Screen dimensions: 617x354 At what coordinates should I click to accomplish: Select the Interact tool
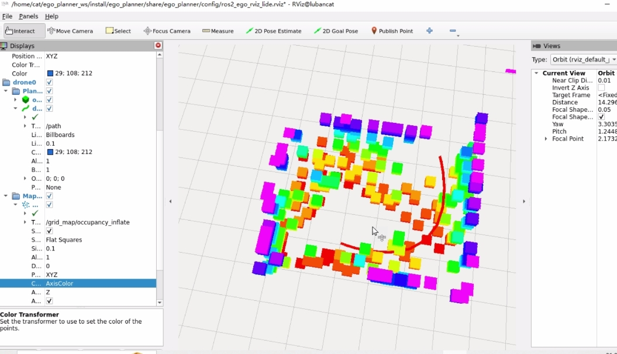[20, 31]
